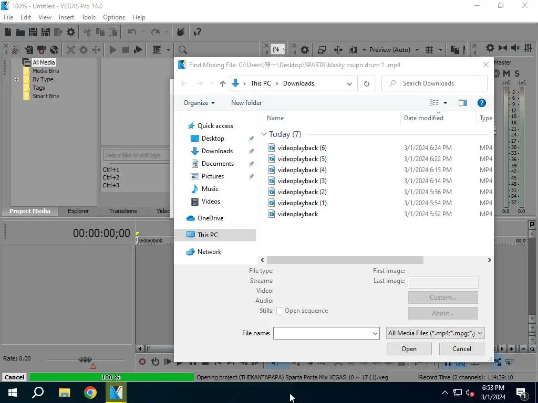This screenshot has width=538, height=403.
Task: Click Extract Audio from CD disc icon
Action: point(54,50)
